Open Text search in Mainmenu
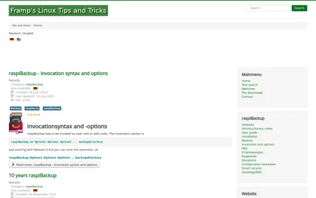The width and height of the screenshot is (316, 198). (x=250, y=85)
